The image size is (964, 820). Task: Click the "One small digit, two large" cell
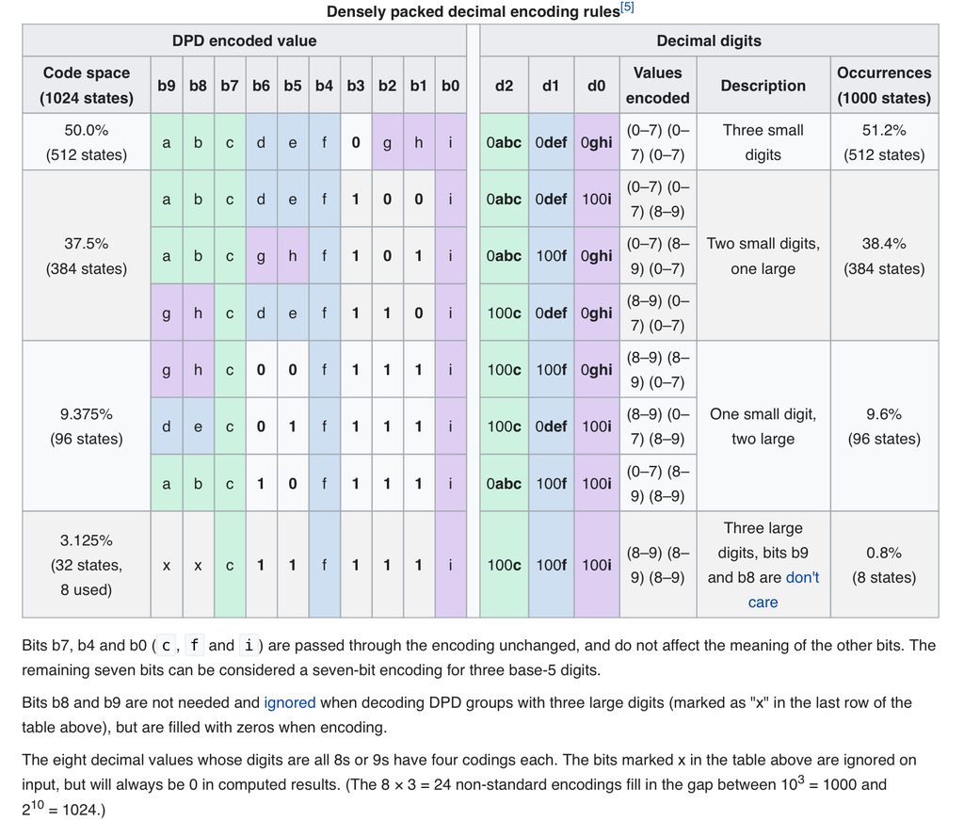click(x=763, y=426)
